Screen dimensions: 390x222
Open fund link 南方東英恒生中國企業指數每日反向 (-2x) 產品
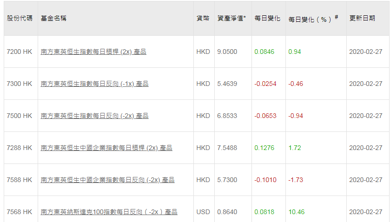(x=107, y=180)
